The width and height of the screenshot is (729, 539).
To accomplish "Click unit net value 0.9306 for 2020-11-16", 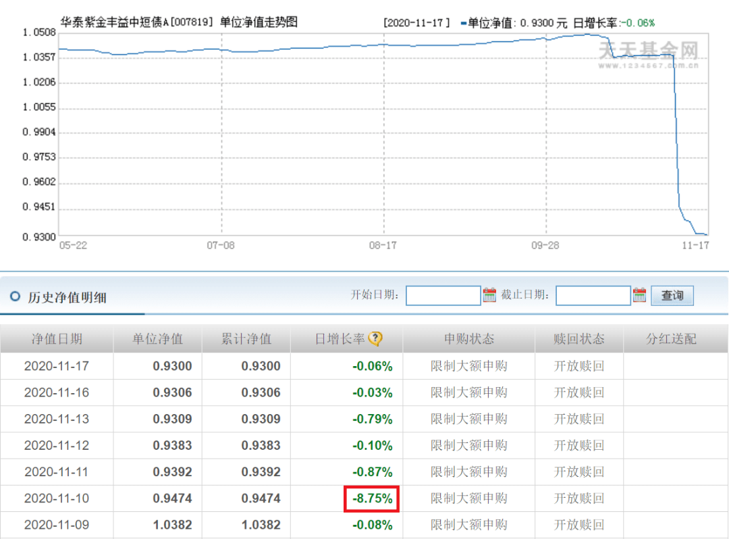I will 172,392.
